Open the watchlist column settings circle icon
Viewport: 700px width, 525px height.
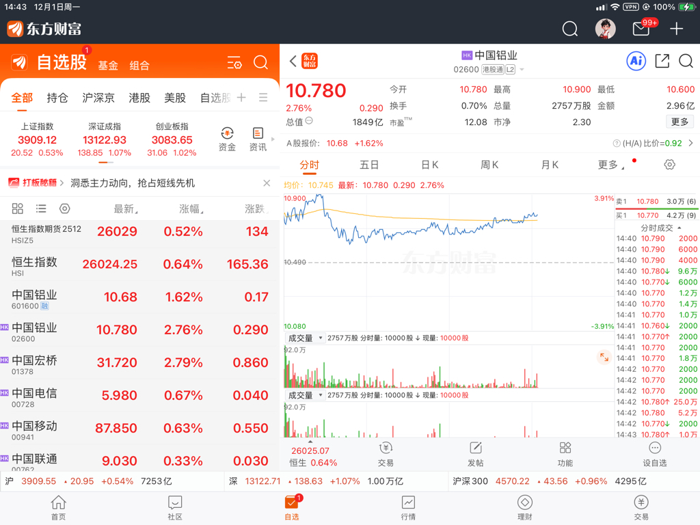pos(65,208)
